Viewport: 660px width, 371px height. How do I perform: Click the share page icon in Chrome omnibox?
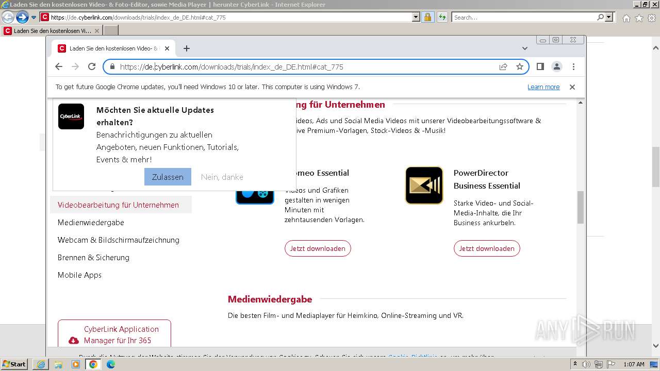pyautogui.click(x=503, y=66)
